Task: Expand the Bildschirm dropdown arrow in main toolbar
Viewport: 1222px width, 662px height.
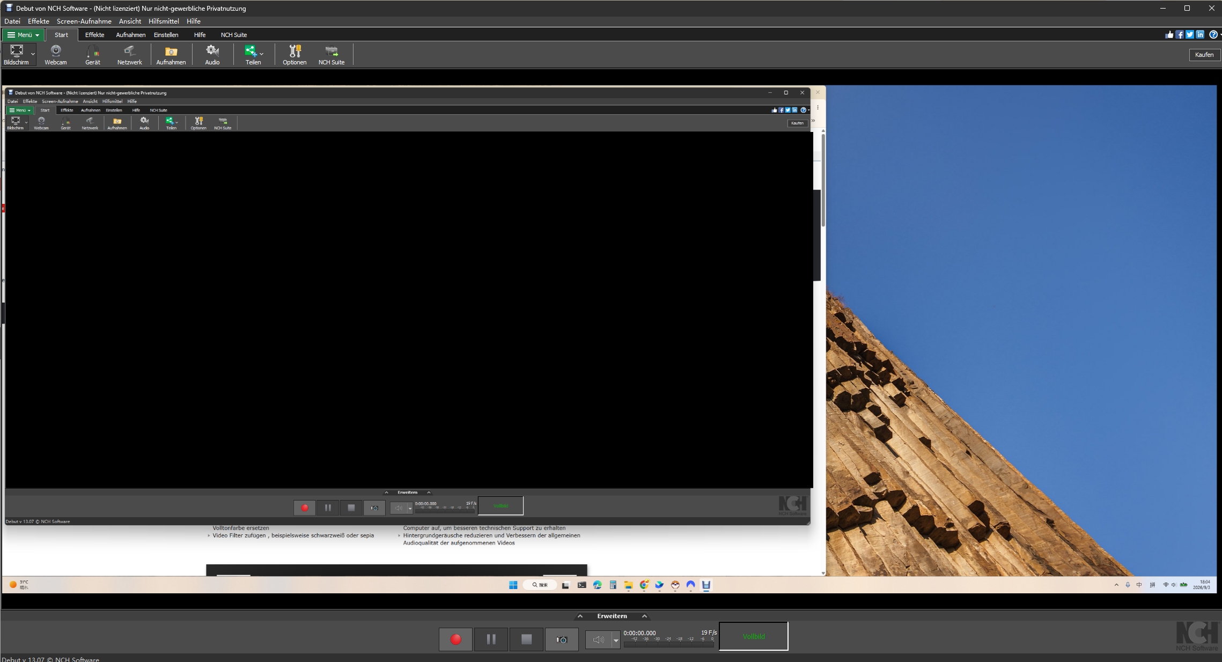Action: (33, 54)
